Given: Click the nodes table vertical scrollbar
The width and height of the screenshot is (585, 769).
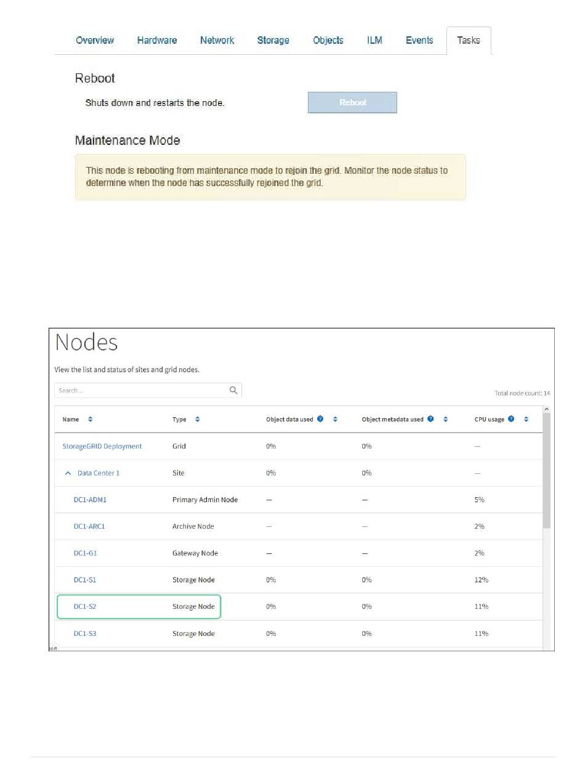Looking at the screenshot, I should pyautogui.click(x=547, y=471).
